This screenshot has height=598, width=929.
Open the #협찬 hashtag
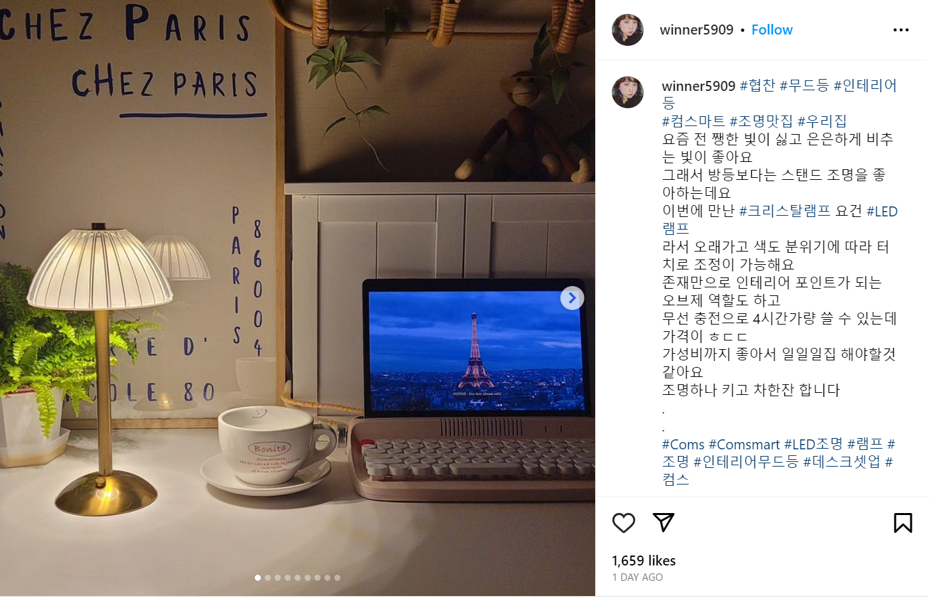[757, 86]
